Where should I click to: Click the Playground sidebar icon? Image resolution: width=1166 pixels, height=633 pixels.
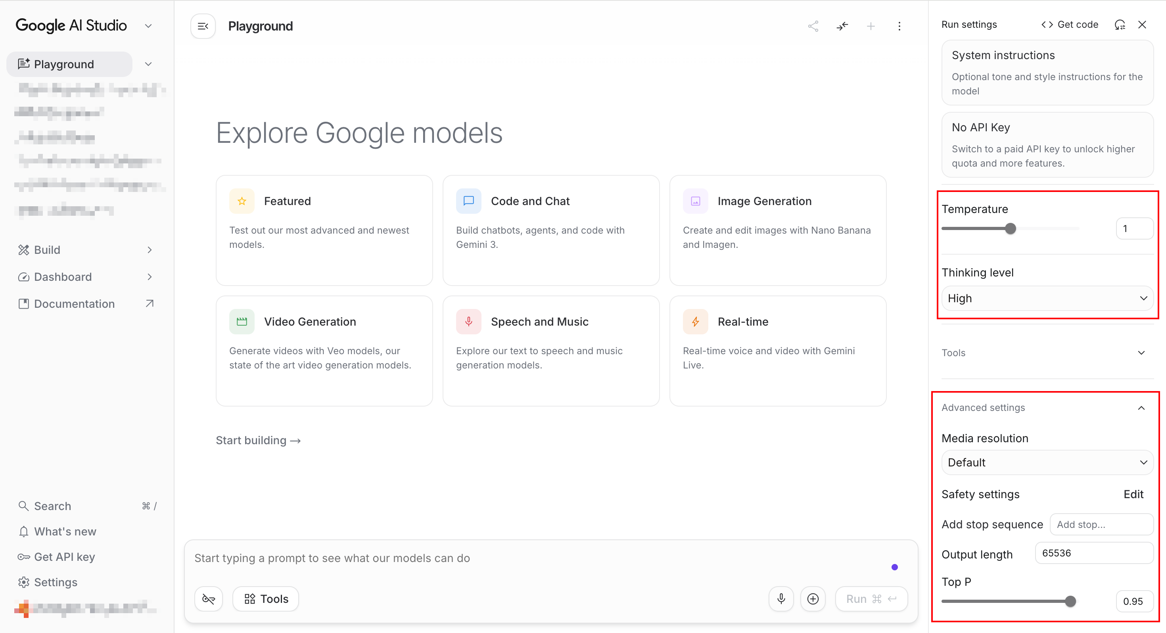[23, 64]
